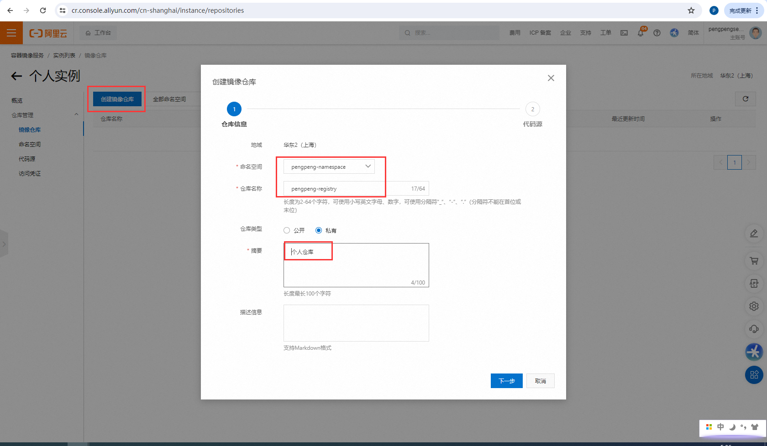
Task: Click the IME colorful logo icon
Action: 709,427
